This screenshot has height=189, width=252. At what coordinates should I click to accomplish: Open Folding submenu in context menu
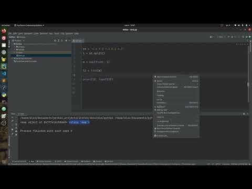tap(176, 96)
